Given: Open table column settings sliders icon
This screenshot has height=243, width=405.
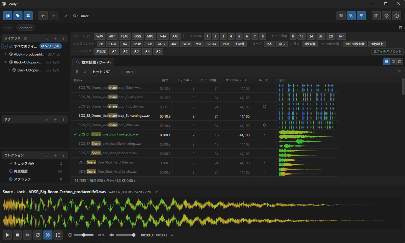Looking at the screenshot, I should [x=400, y=72].
